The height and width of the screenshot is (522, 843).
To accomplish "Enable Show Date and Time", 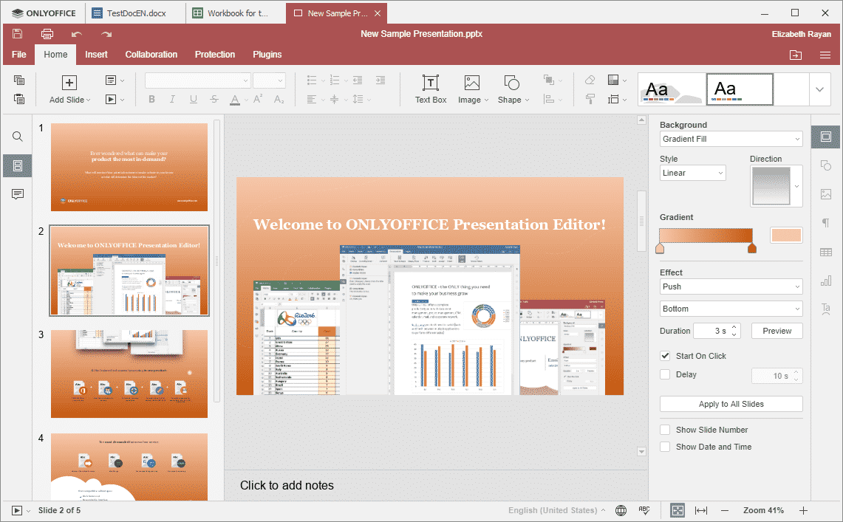I will coord(665,447).
